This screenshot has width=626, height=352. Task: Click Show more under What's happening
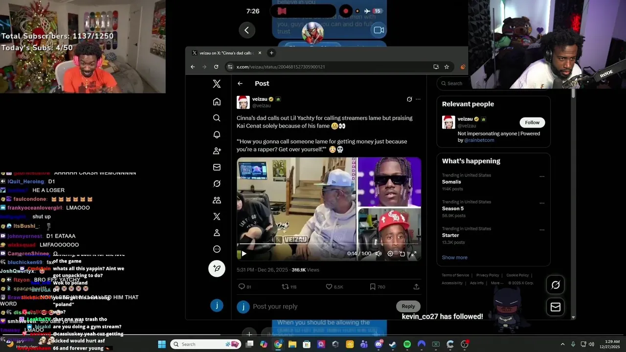455,258
